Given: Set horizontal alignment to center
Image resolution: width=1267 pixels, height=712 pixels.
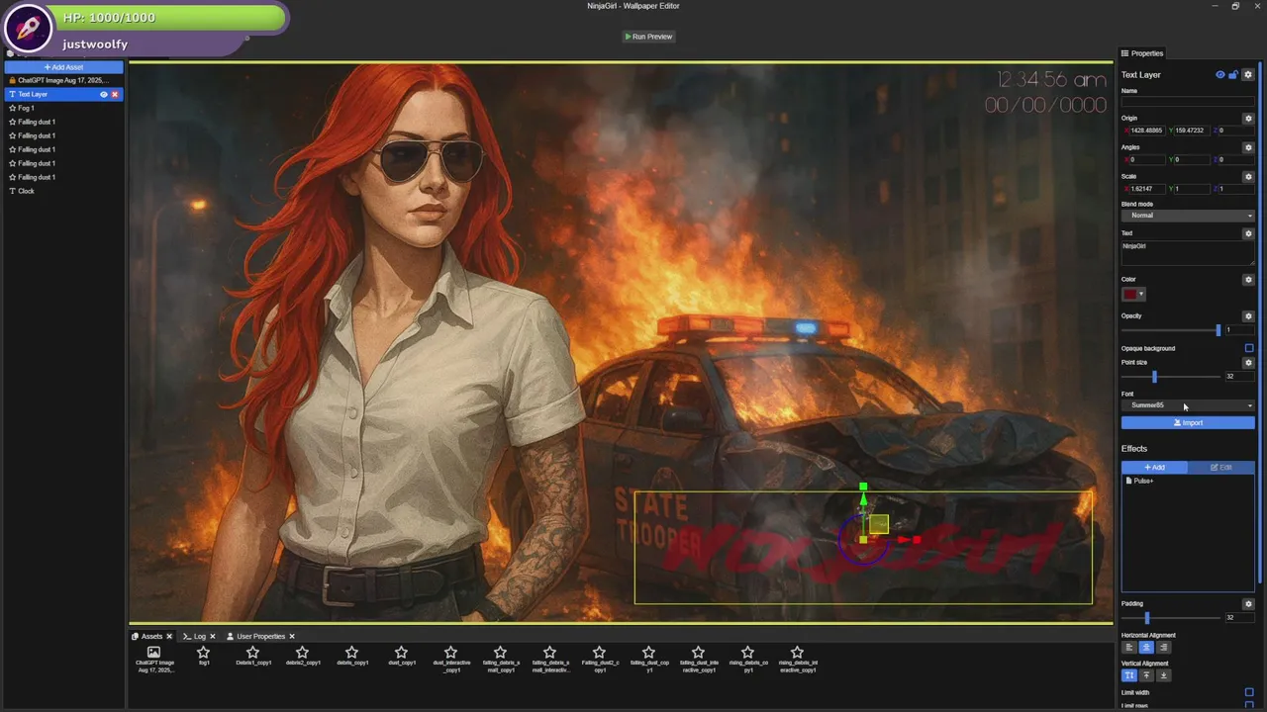Looking at the screenshot, I should click(x=1146, y=648).
